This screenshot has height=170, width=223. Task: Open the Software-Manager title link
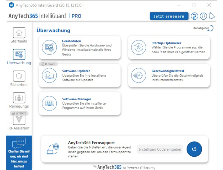77,99
